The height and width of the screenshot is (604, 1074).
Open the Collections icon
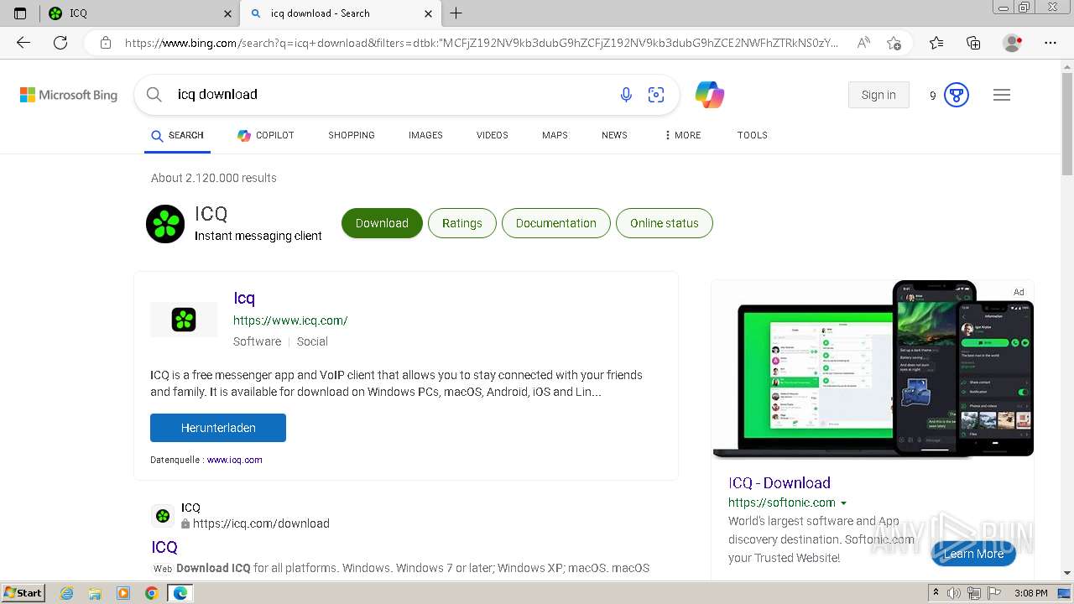point(973,43)
